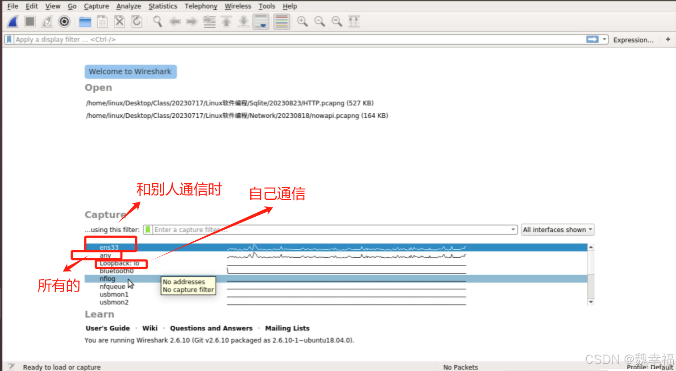Open the Wireless menu

pos(238,6)
